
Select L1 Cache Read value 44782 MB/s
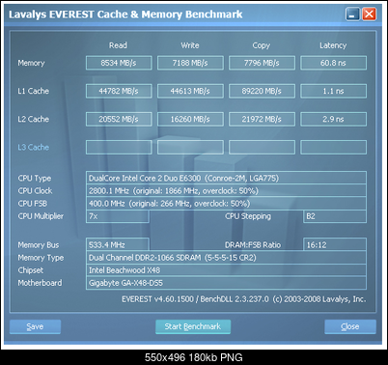pyautogui.click(x=119, y=91)
